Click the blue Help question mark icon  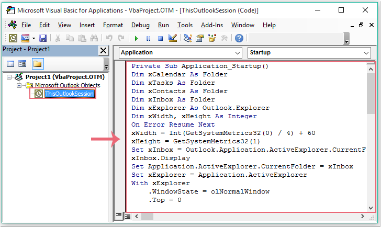239,38
